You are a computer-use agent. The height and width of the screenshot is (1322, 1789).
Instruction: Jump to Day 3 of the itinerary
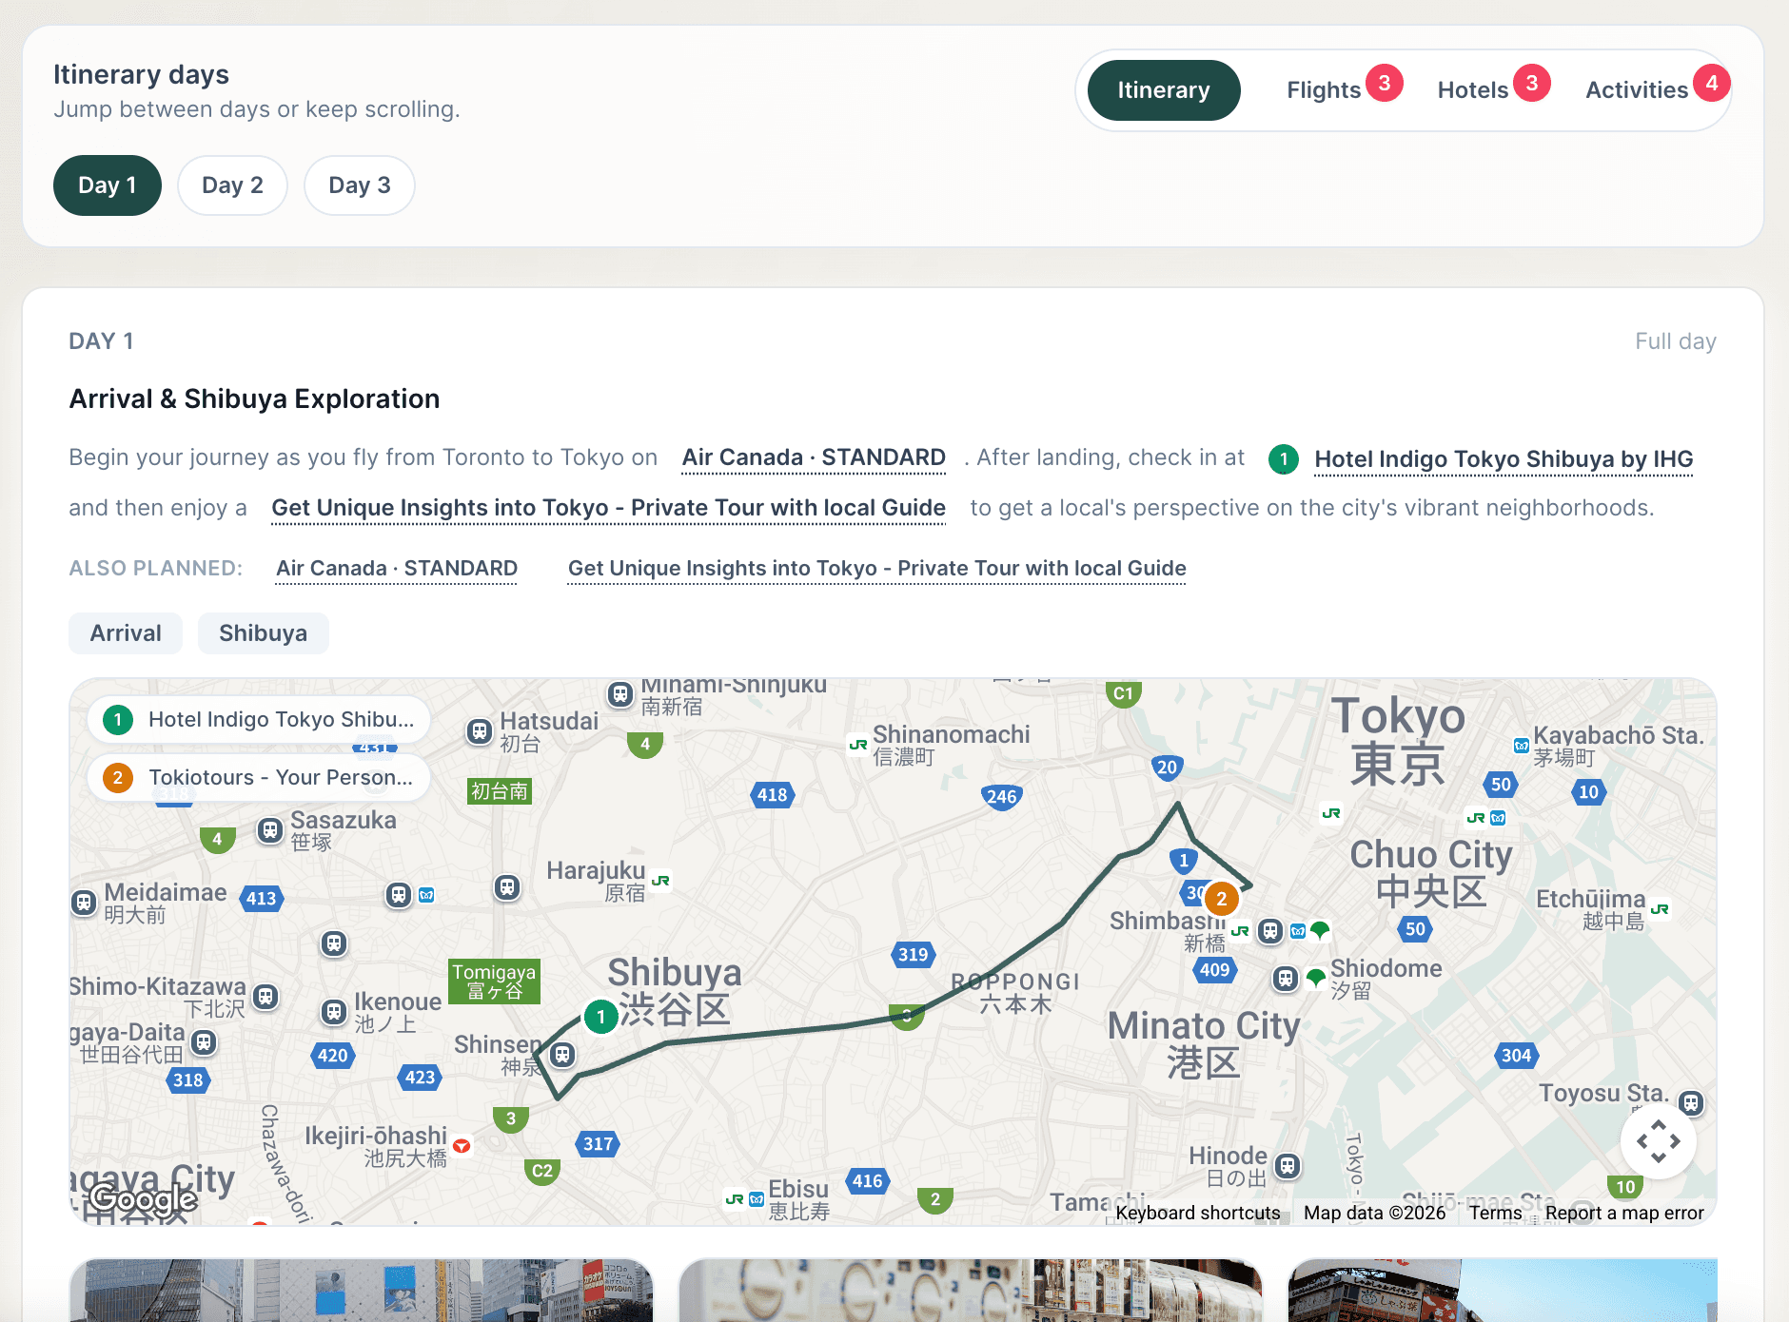tap(359, 185)
